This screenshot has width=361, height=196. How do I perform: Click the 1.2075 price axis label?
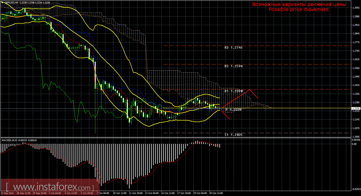point(355,128)
